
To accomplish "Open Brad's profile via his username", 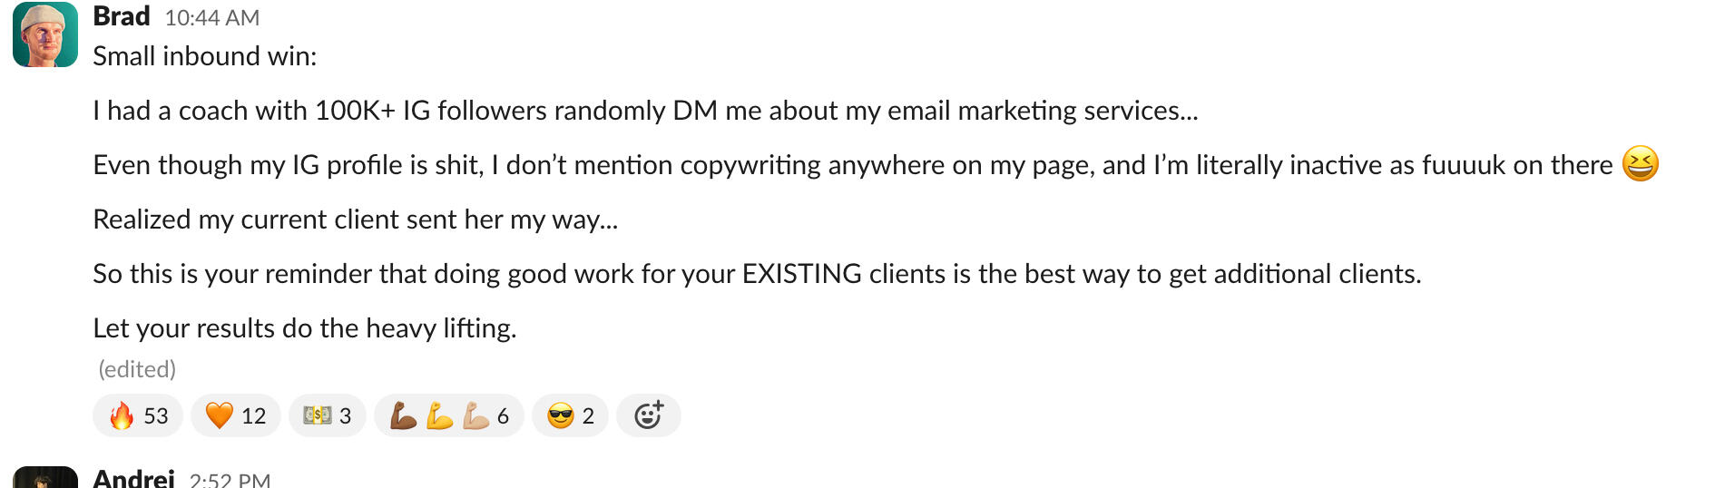I will (x=122, y=16).
